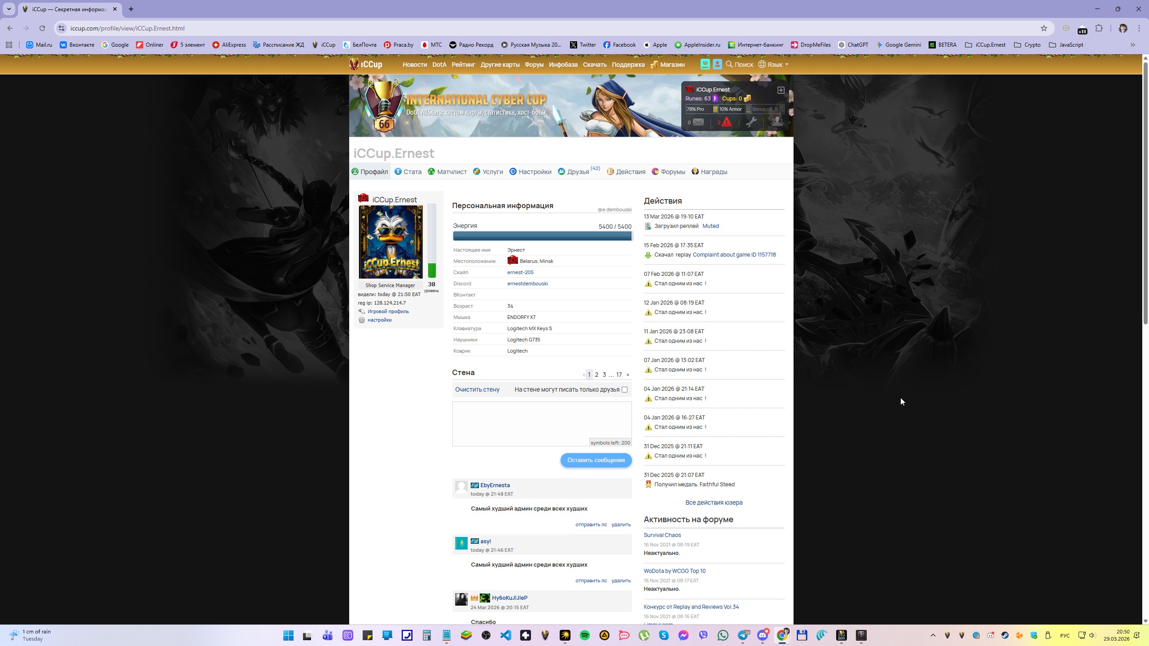This screenshot has width=1149, height=646.
Task: Open the wrench settings icon in user panel
Action: [751, 122]
